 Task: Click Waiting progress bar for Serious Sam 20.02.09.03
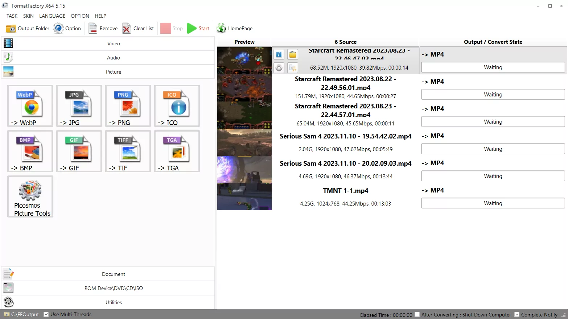pos(493,176)
